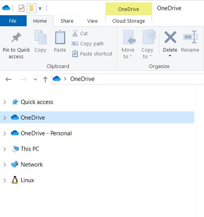Switch to the Share ribbon tab
The height and width of the screenshot is (217, 204).
tap(67, 21)
